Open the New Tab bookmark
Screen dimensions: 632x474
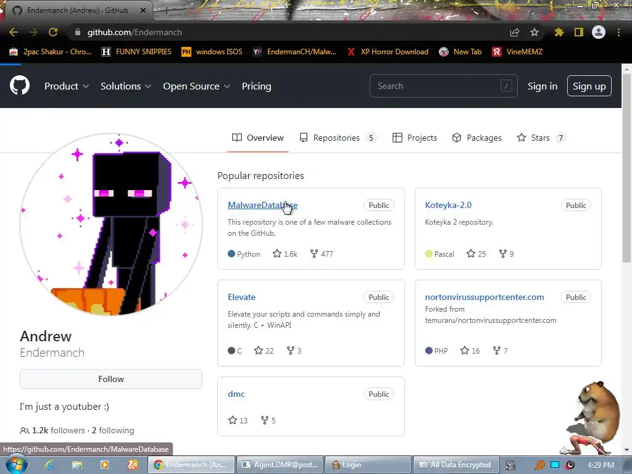(x=460, y=52)
